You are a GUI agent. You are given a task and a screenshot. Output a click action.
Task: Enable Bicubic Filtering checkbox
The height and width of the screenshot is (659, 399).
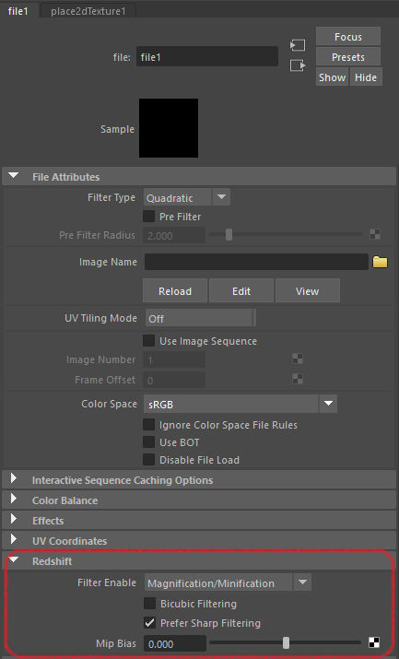[x=149, y=603]
